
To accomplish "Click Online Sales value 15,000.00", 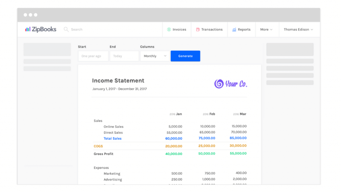I will tap(239, 126).
